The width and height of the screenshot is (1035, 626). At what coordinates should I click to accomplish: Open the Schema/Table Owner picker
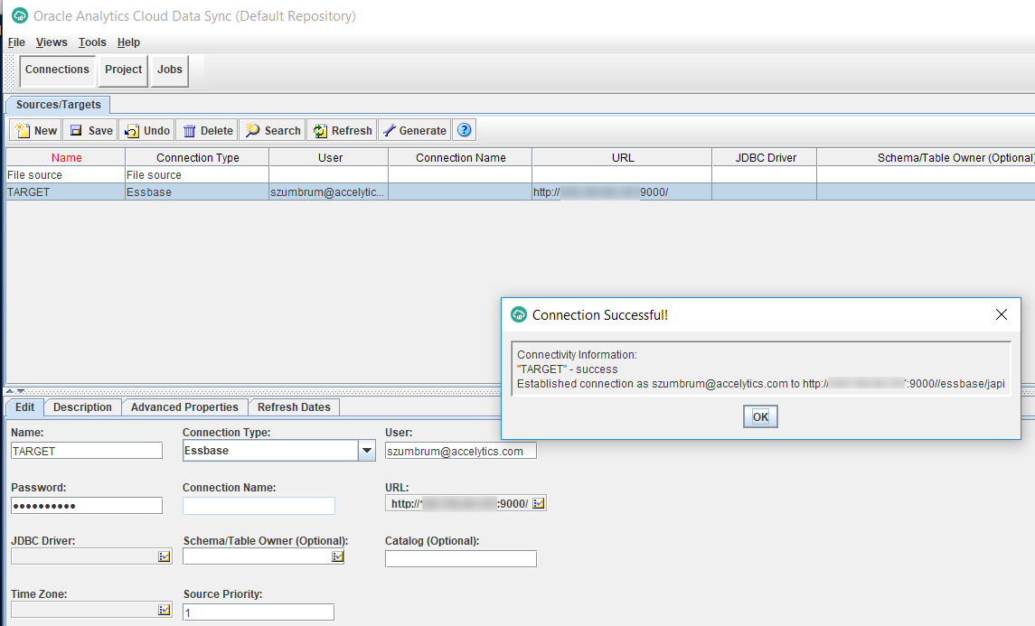point(337,557)
